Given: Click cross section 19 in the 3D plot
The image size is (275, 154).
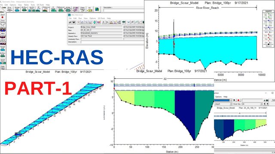Looking at the screenshot, I should [x=100, y=89].
